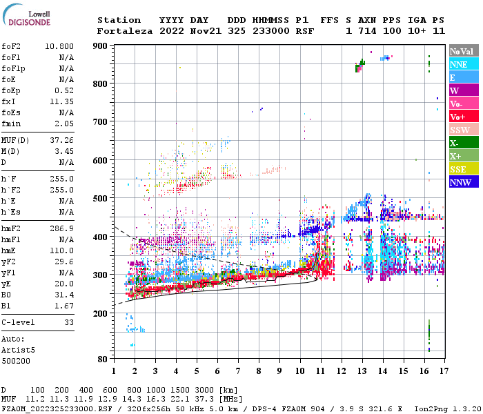Click the foEs N/A value
483x414 pixels.
pyautogui.click(x=66, y=112)
